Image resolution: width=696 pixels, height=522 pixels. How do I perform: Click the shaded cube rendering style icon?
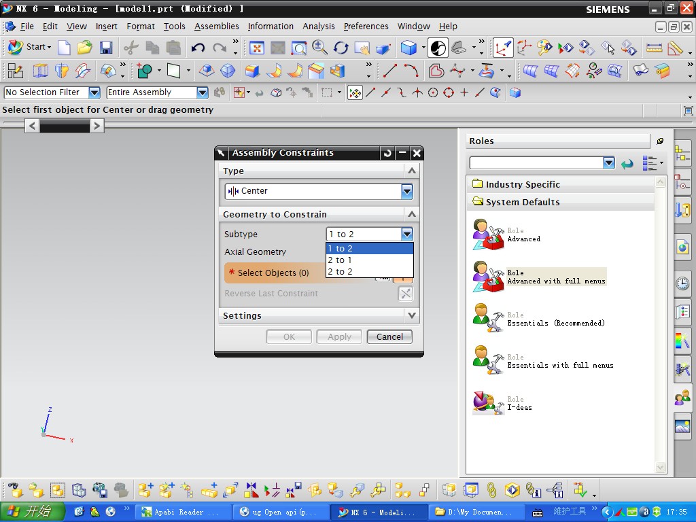click(408, 48)
